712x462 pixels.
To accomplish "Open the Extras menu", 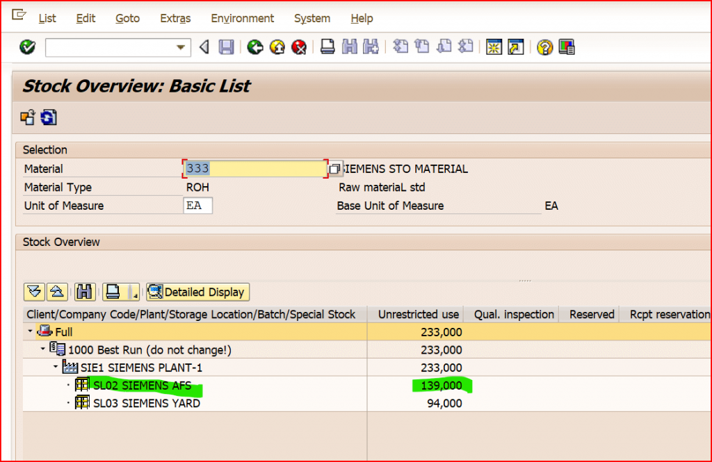I will coord(175,18).
